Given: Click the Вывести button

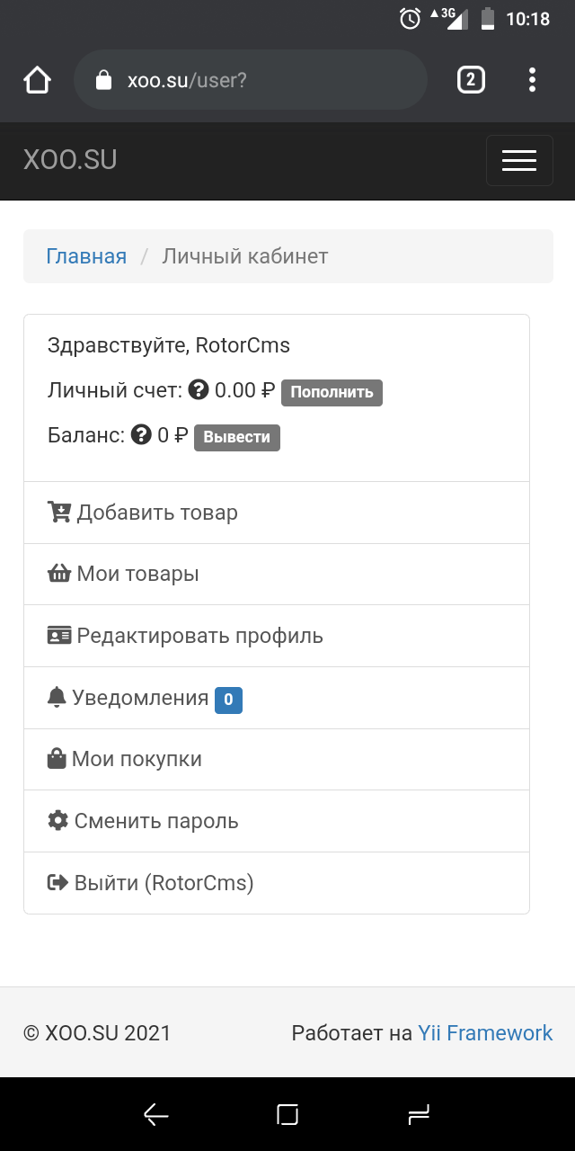Looking at the screenshot, I should click(x=237, y=437).
